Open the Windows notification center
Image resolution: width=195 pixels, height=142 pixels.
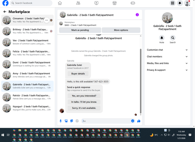[190, 135]
